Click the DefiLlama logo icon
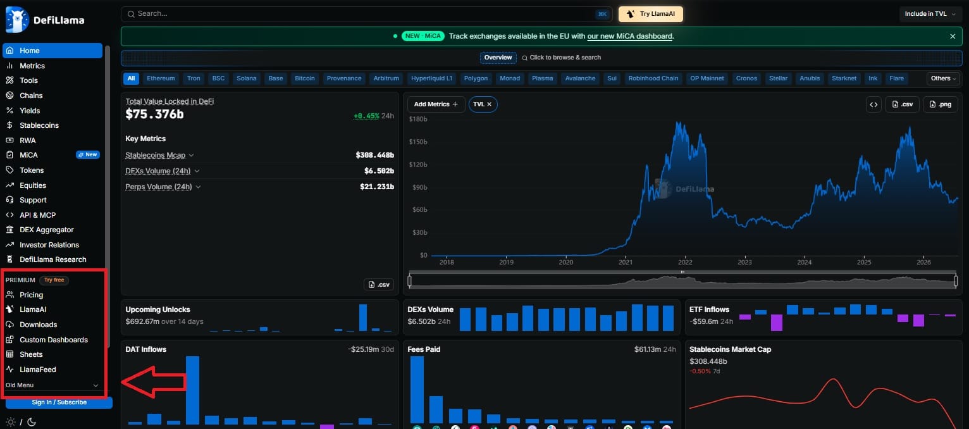 18,20
